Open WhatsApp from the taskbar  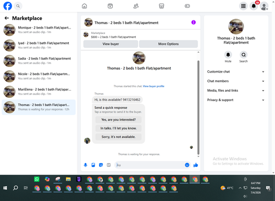point(37,179)
